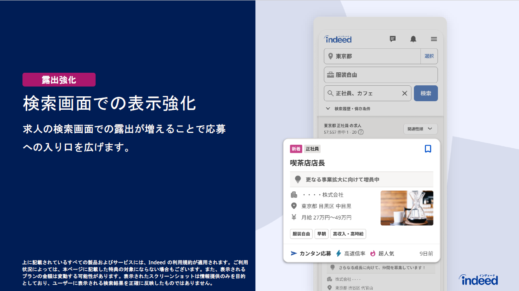Click the coffee photo thumbnail
The height and width of the screenshot is (291, 519).
point(407,208)
